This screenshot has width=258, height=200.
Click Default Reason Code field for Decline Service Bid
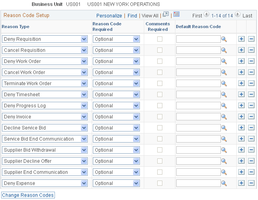[x=198, y=128]
